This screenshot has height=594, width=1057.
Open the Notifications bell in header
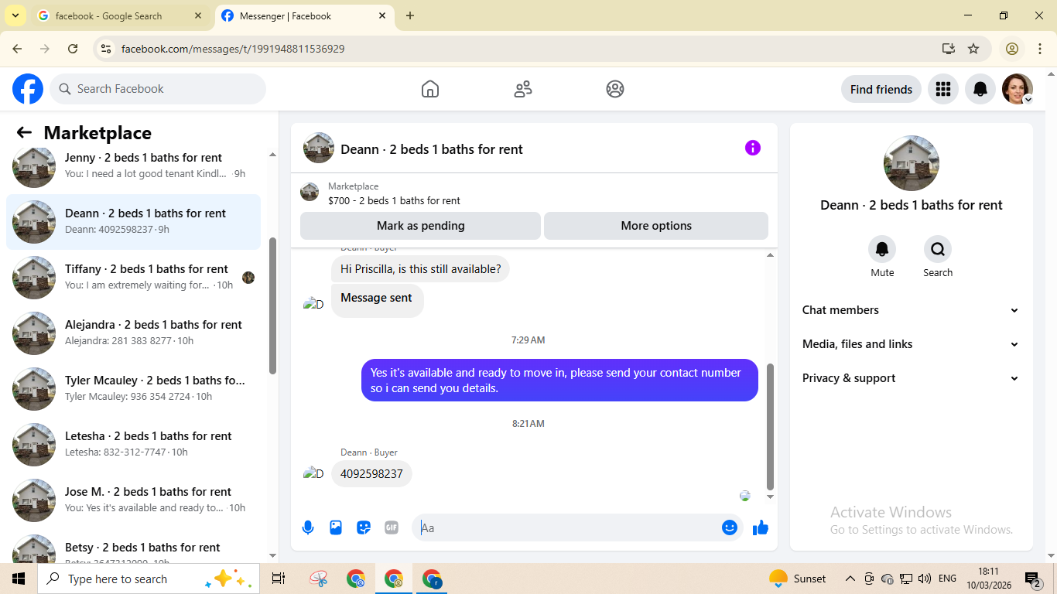pyautogui.click(x=980, y=89)
